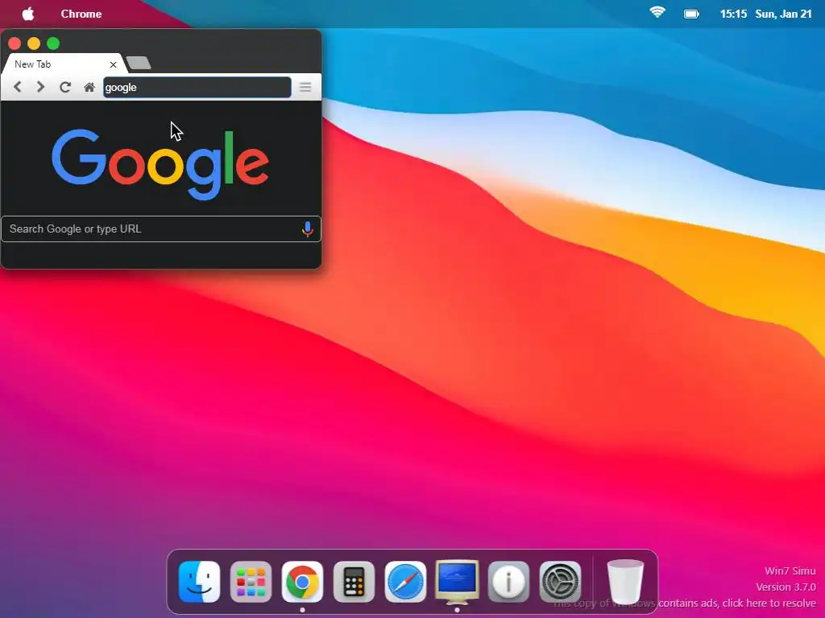Open the Chrome hamburger menu
Image resolution: width=825 pixels, height=618 pixels.
305,87
